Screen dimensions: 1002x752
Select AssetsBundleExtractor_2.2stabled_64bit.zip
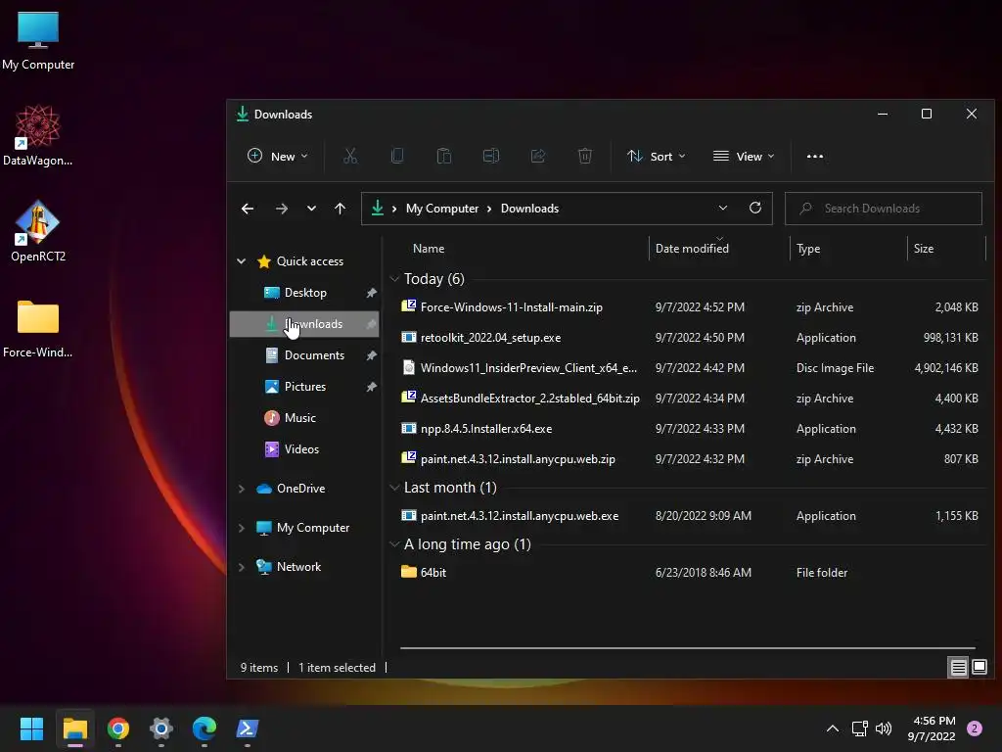click(x=689, y=399)
